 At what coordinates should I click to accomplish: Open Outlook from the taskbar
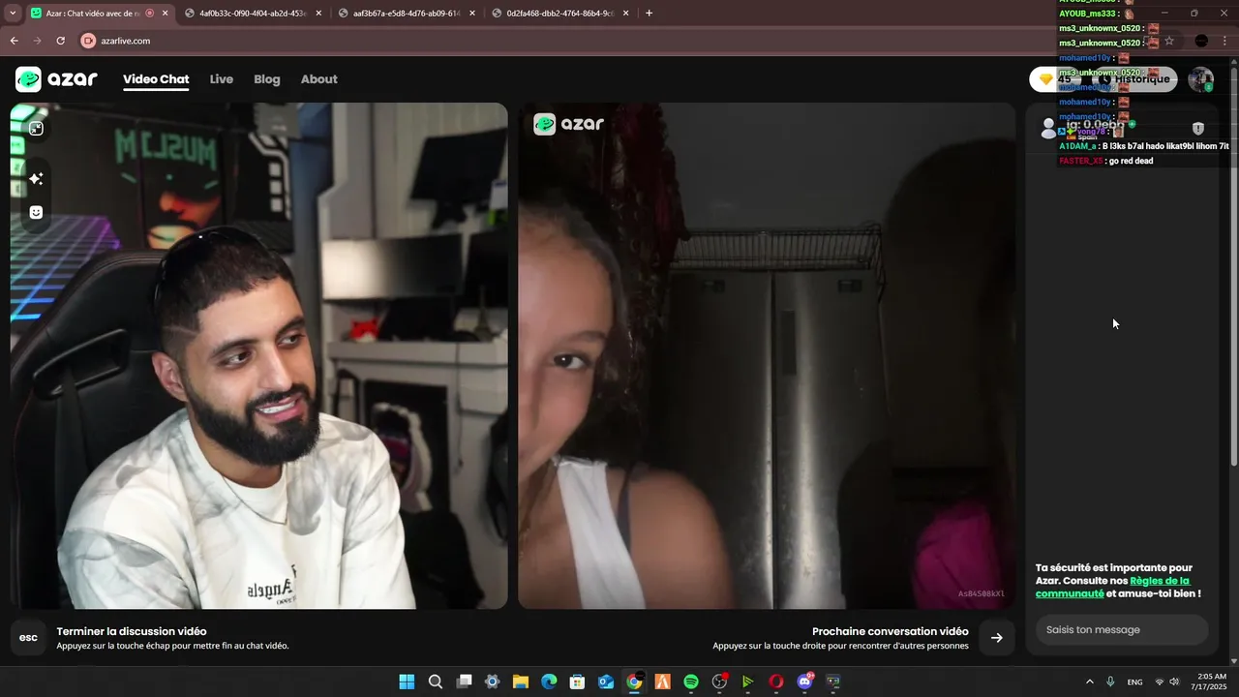click(x=606, y=682)
